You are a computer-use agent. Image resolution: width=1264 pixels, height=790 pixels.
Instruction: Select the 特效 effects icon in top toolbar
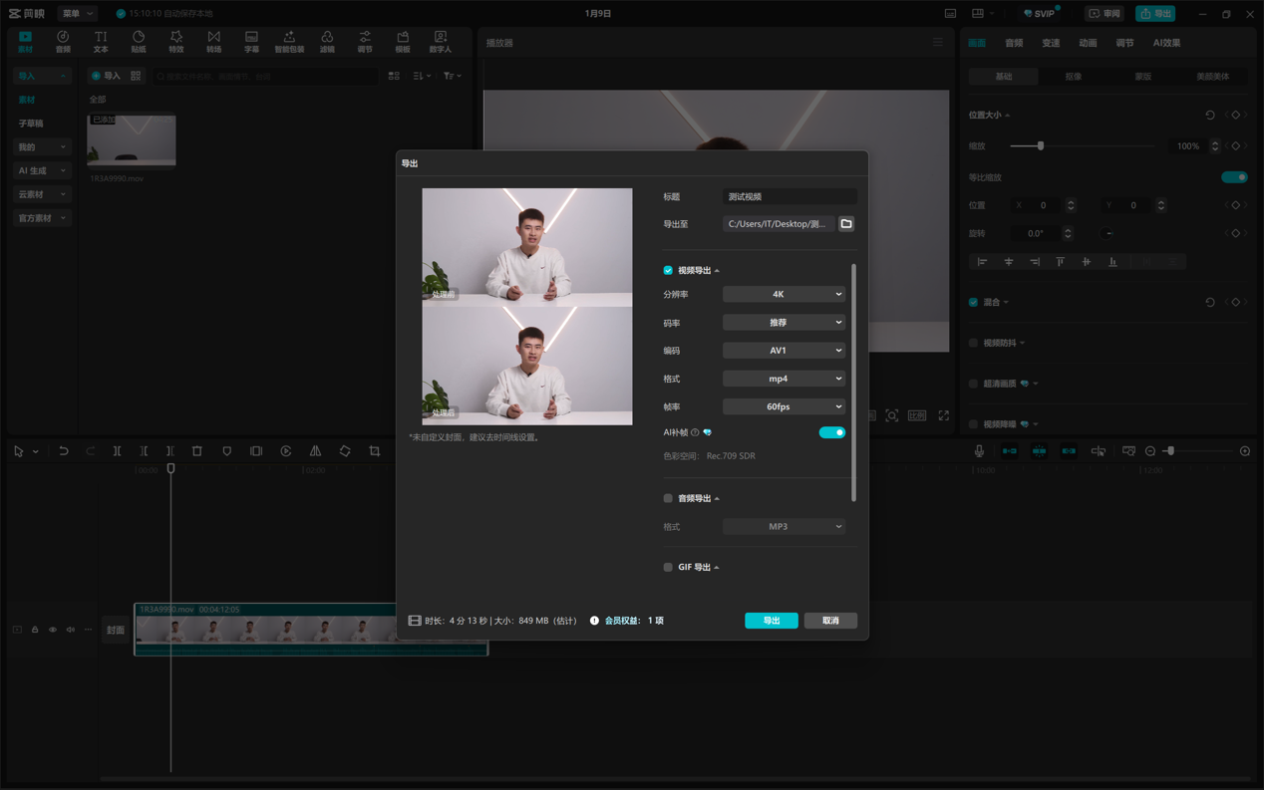(176, 42)
